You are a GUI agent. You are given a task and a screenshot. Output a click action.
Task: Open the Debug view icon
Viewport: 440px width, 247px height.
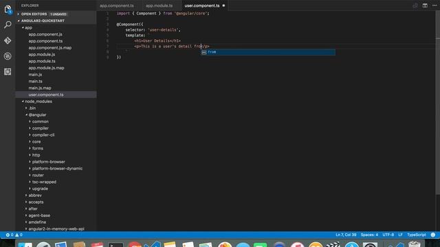click(x=8, y=56)
